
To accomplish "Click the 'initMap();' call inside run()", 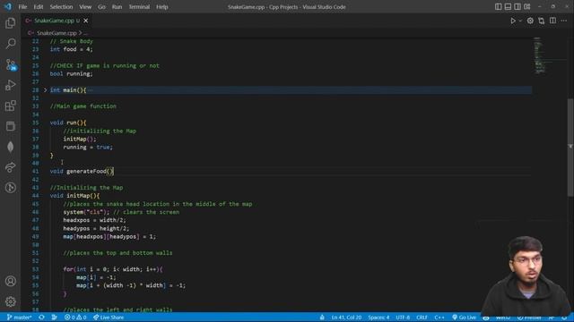I will (x=80, y=140).
